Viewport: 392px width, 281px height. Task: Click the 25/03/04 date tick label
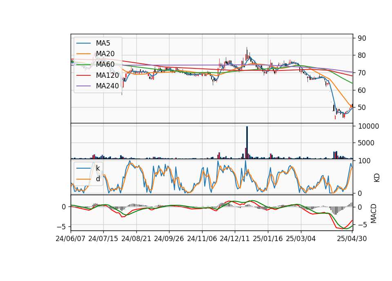coord(301,239)
